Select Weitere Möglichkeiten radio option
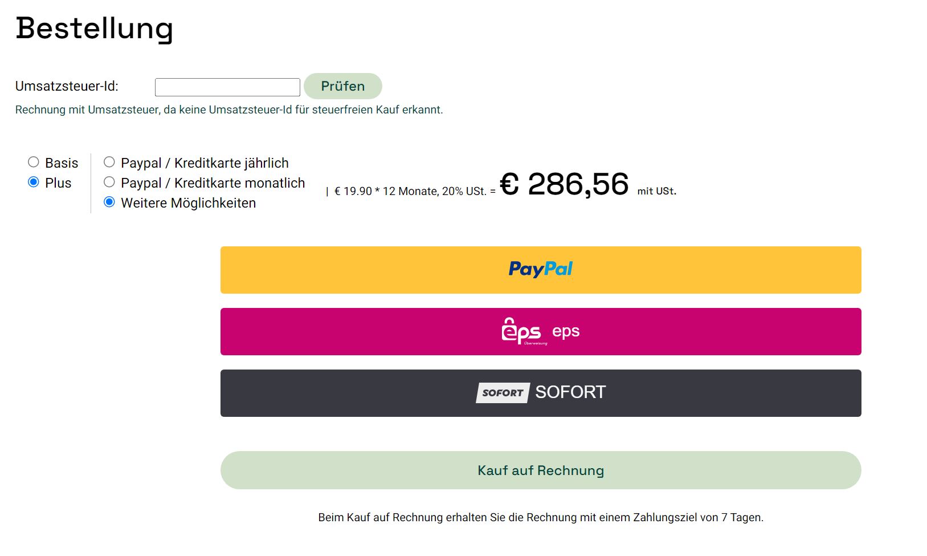The image size is (927, 556). (109, 202)
